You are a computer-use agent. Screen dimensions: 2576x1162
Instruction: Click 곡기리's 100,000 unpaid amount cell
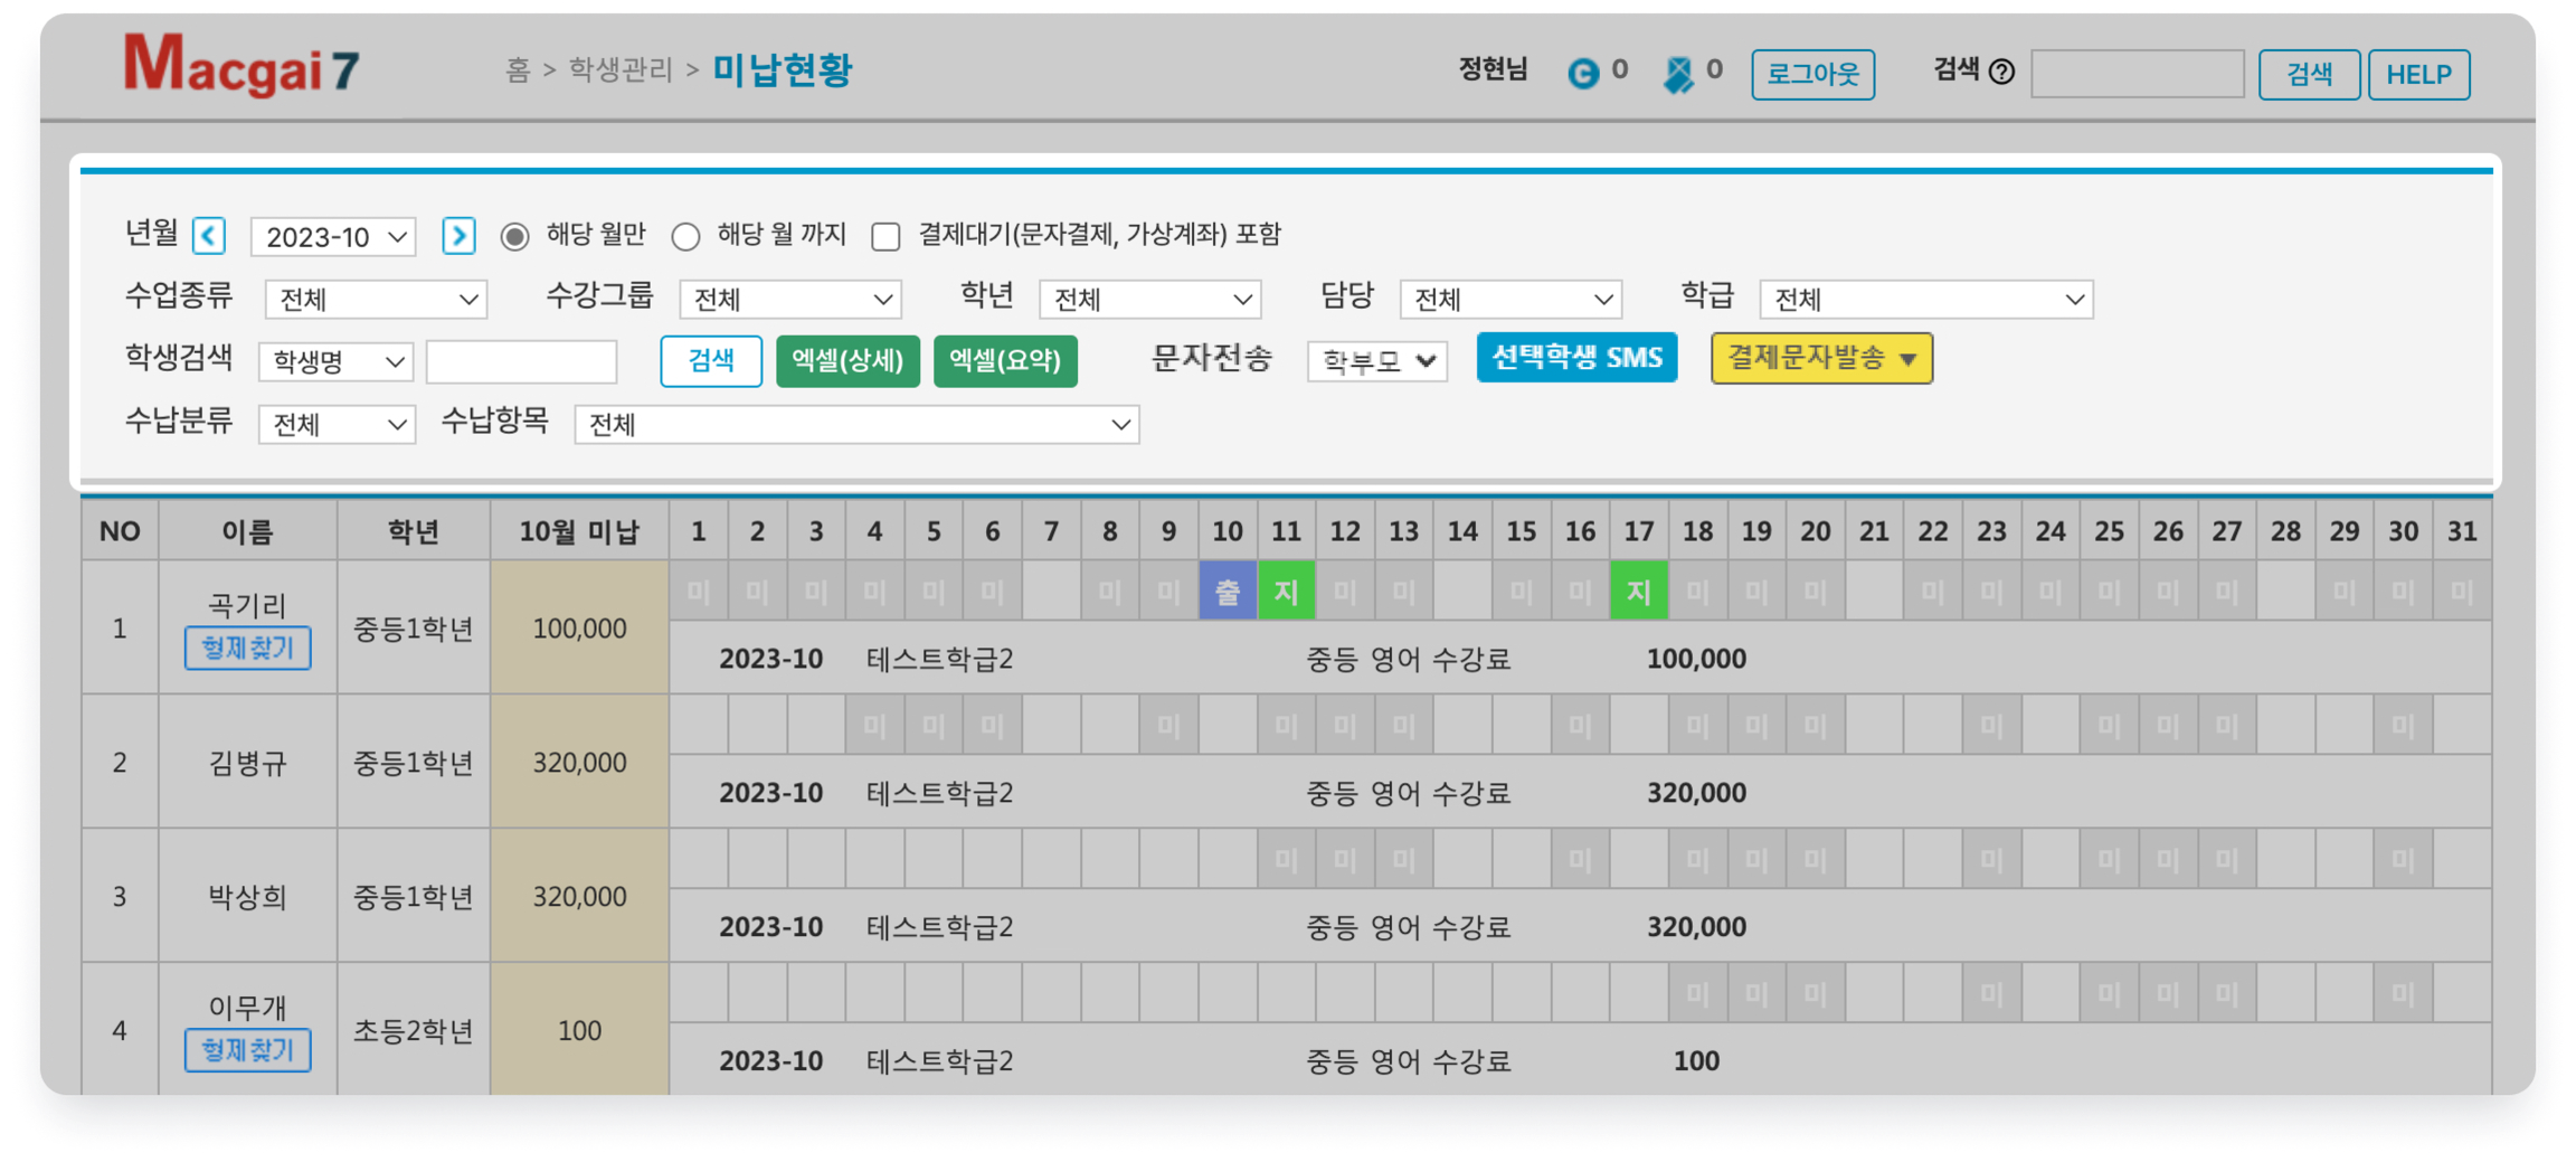click(579, 628)
